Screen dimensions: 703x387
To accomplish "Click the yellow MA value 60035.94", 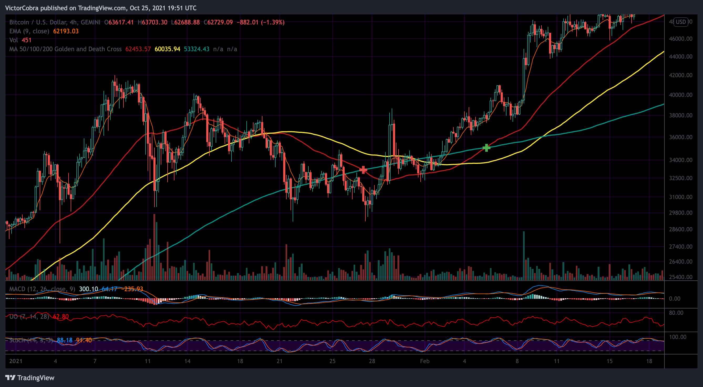I will (167, 49).
